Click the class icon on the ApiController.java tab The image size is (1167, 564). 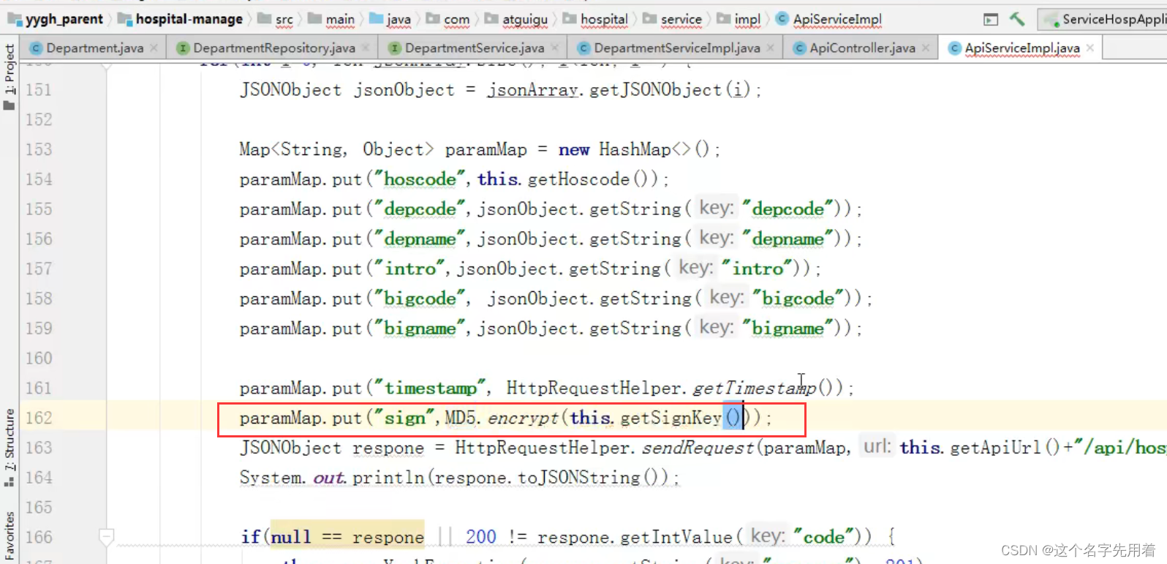799,48
